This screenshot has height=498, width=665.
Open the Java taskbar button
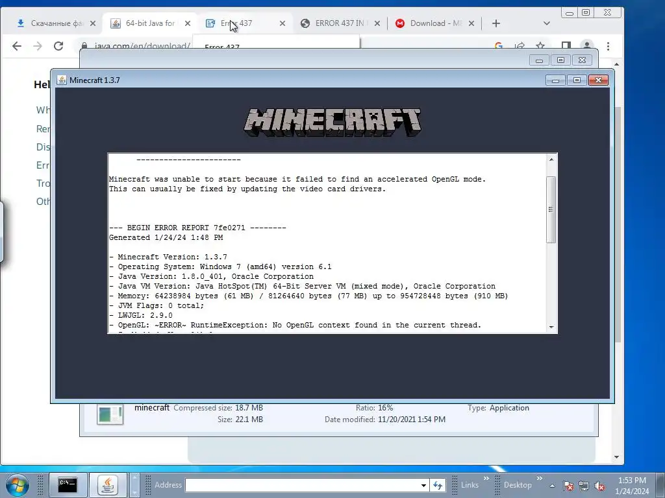108,484
